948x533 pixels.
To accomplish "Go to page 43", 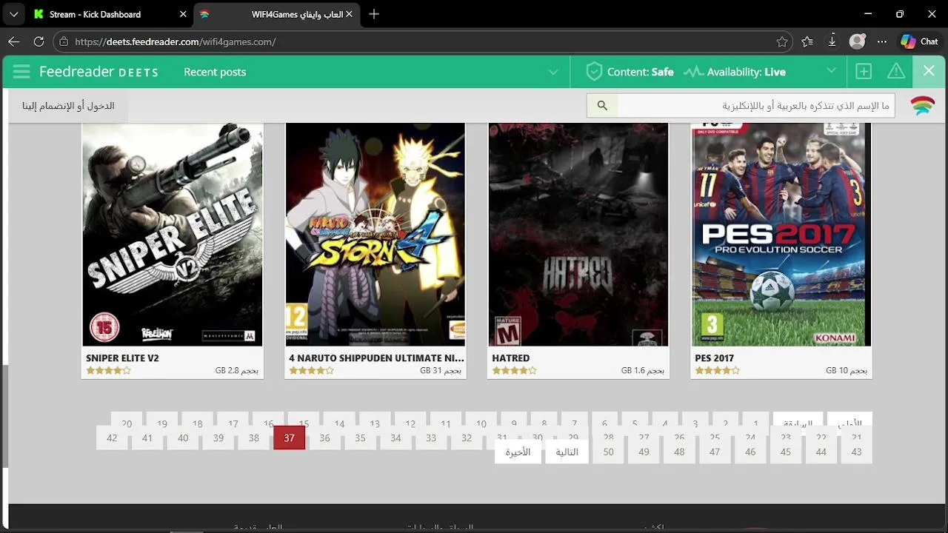I will coord(856,452).
